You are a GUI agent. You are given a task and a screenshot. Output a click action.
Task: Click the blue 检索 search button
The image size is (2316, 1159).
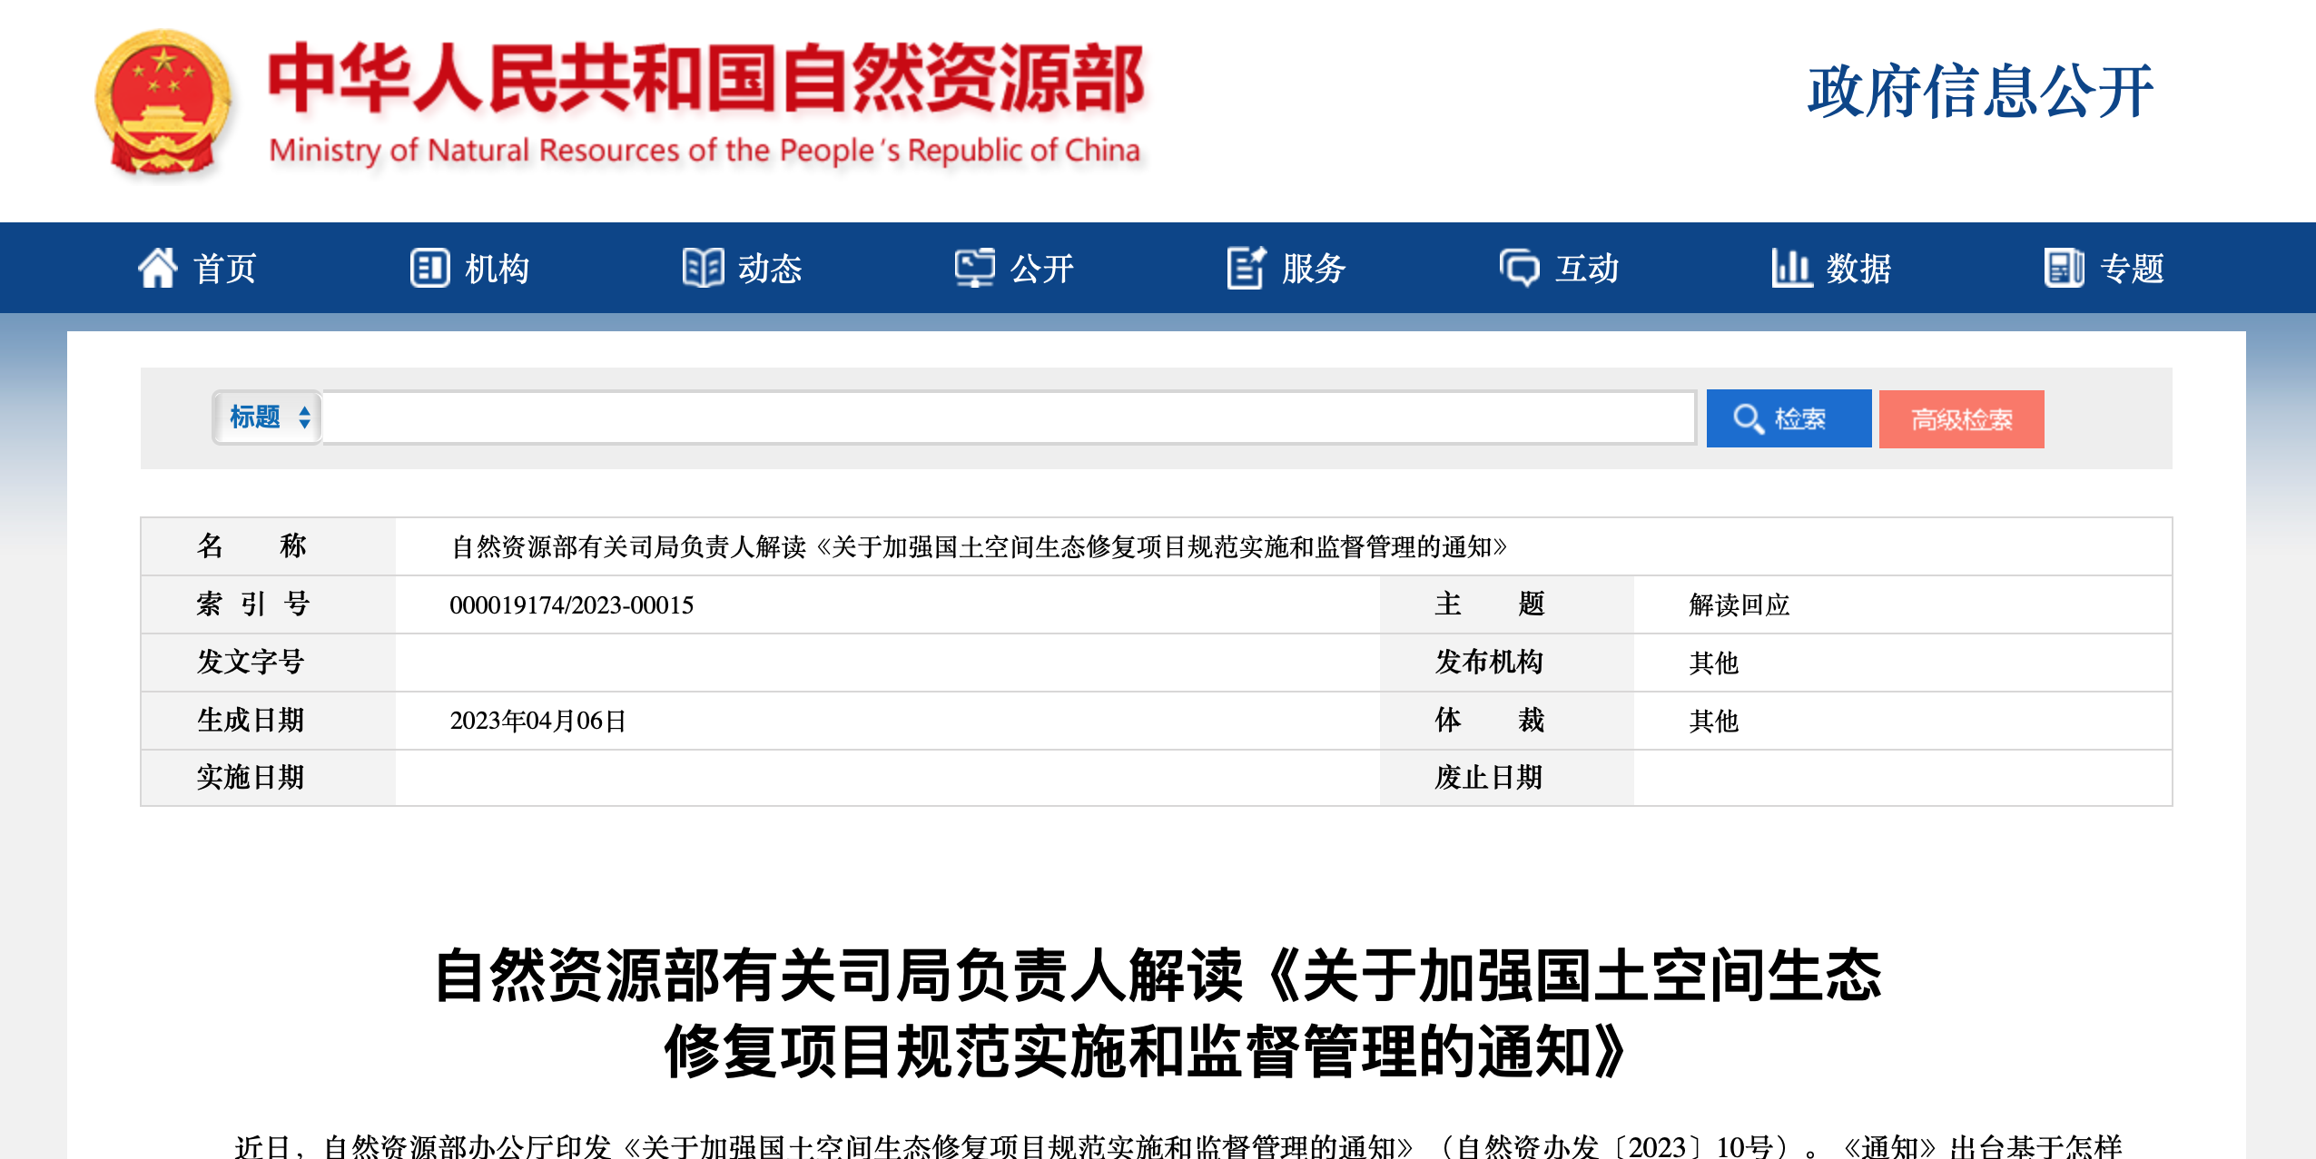(1789, 418)
